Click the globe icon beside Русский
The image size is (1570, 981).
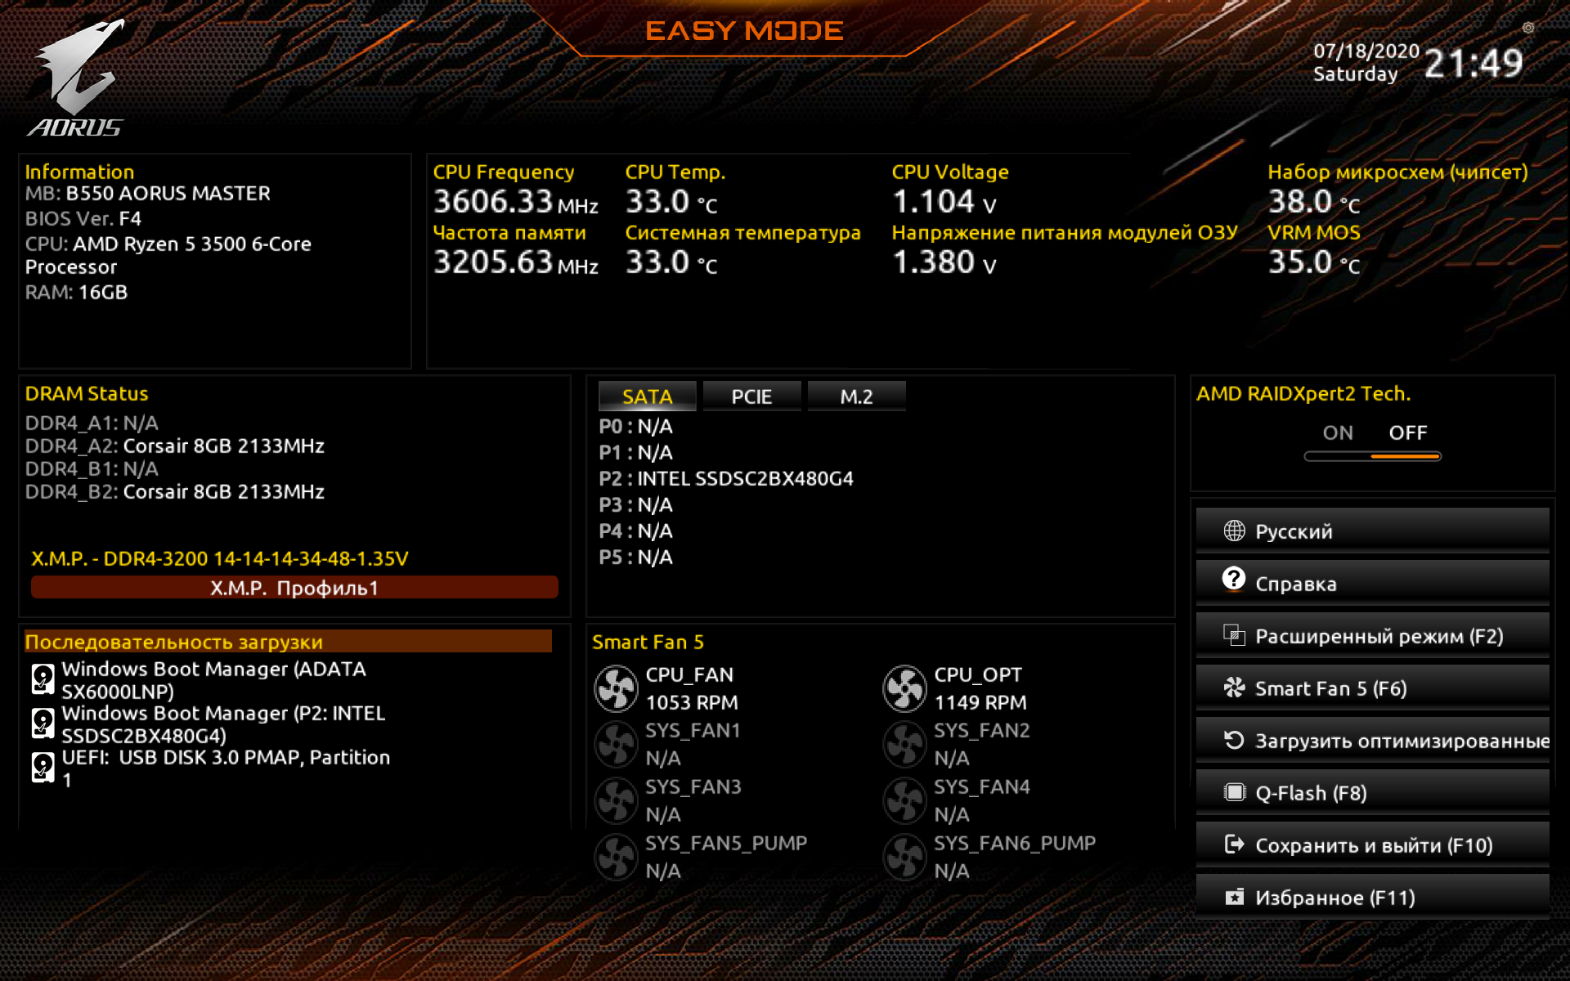click(x=1234, y=531)
